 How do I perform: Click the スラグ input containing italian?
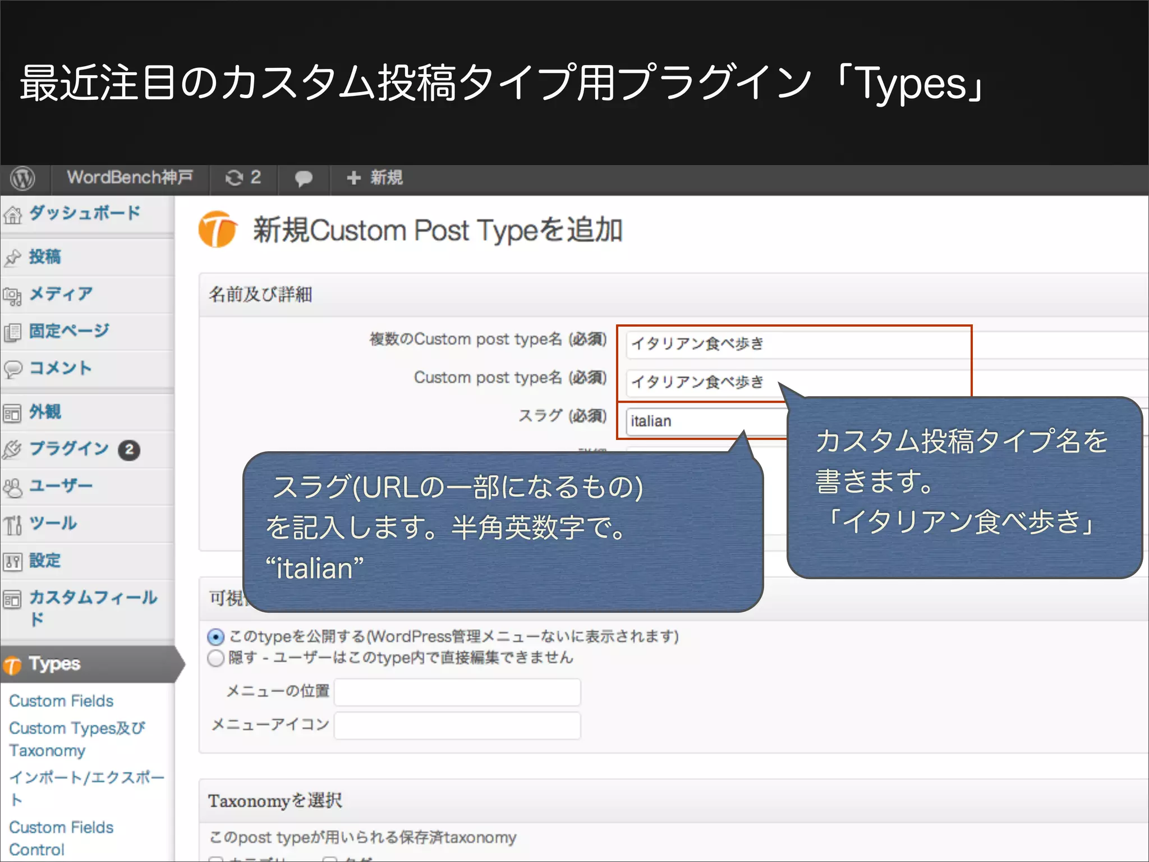tap(707, 421)
